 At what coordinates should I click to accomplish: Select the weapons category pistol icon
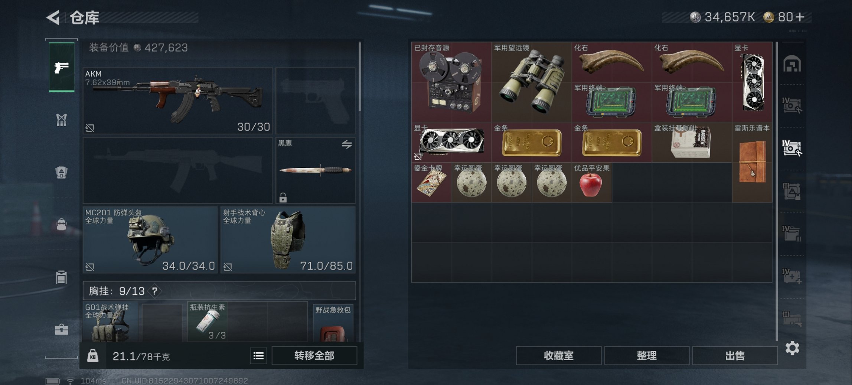[61, 68]
